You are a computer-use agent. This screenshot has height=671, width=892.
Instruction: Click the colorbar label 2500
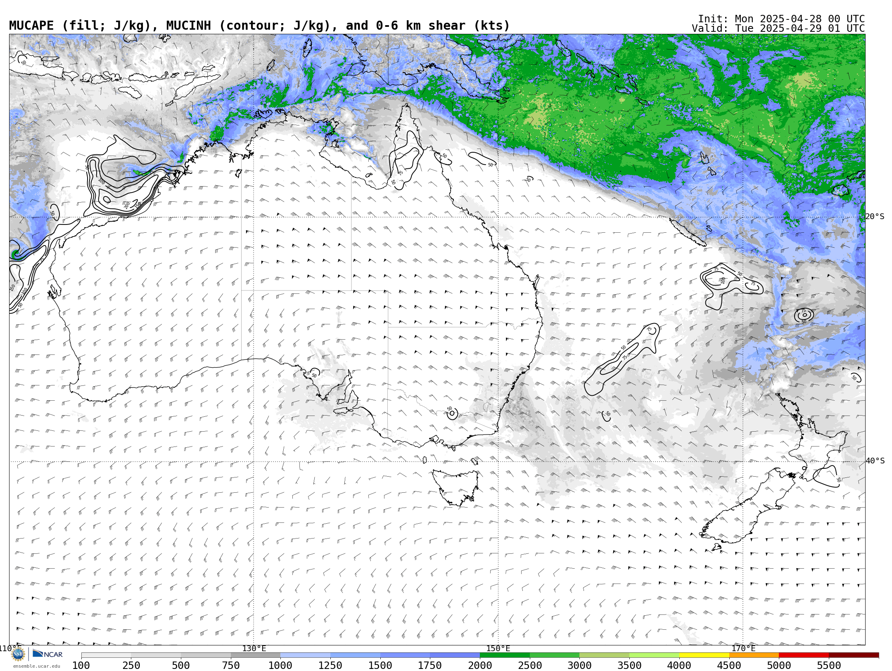click(x=530, y=665)
